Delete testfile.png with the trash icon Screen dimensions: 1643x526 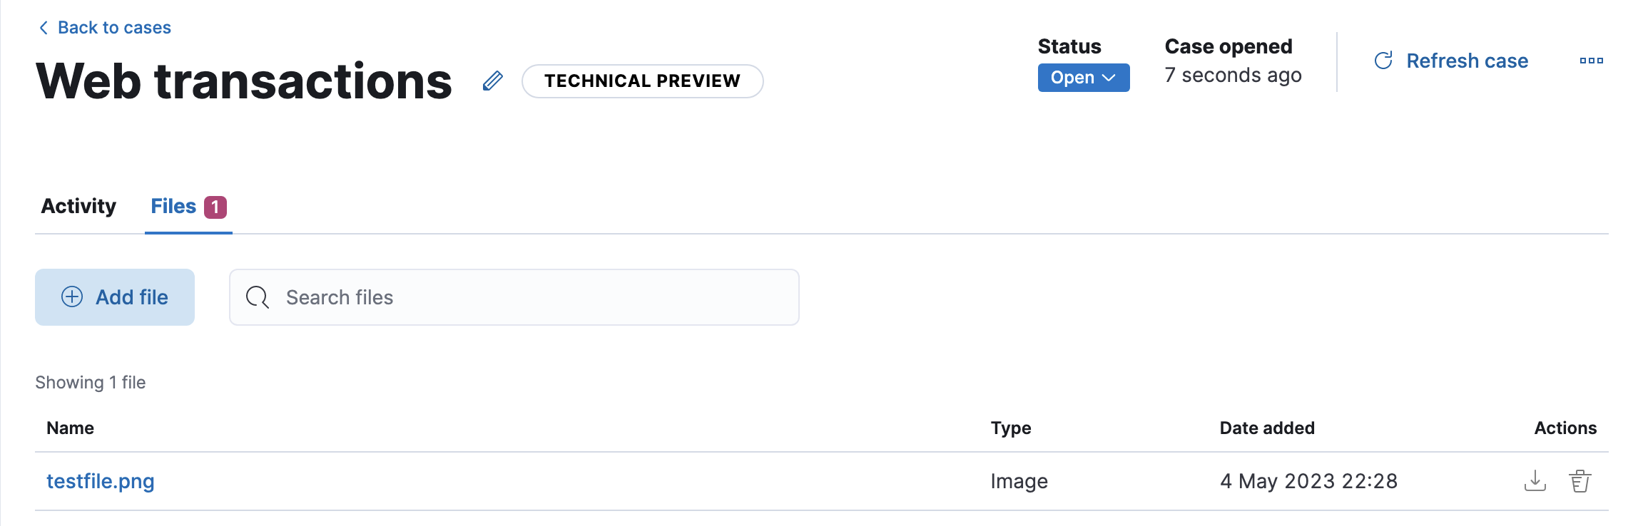1580,481
